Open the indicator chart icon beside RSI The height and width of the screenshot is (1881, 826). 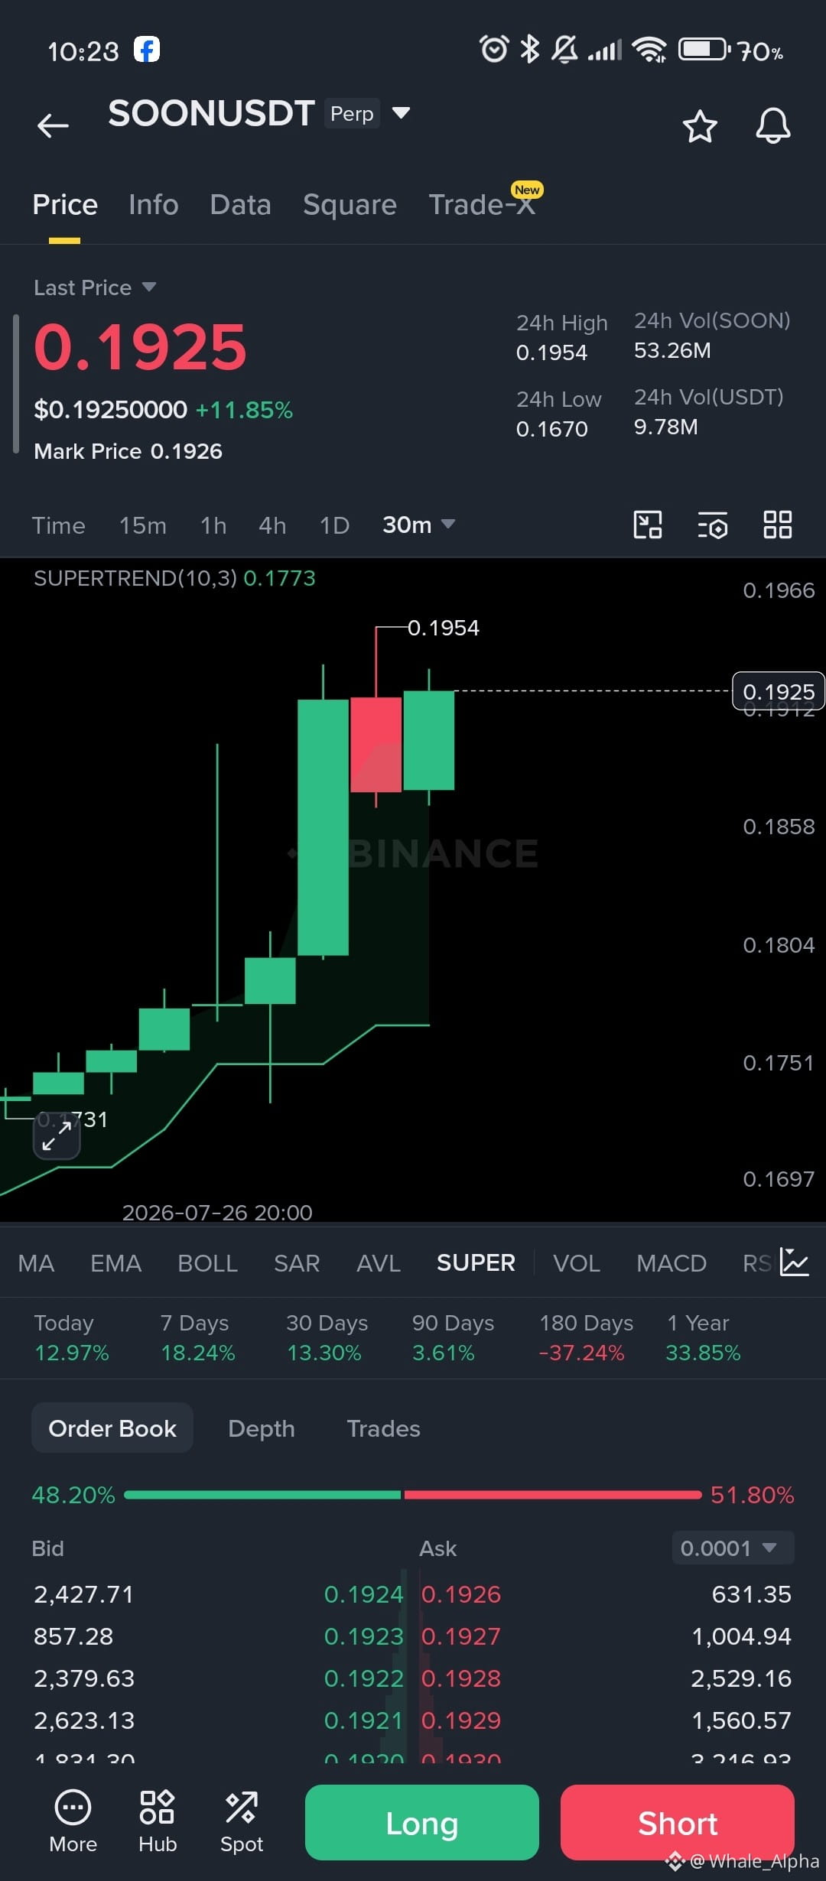(795, 1262)
